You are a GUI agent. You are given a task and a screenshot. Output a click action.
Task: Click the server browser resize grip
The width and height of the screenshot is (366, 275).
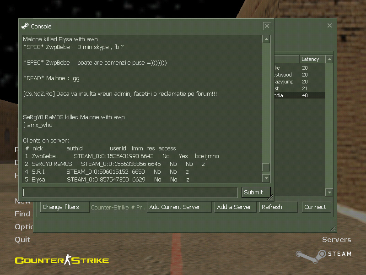pos(333,229)
